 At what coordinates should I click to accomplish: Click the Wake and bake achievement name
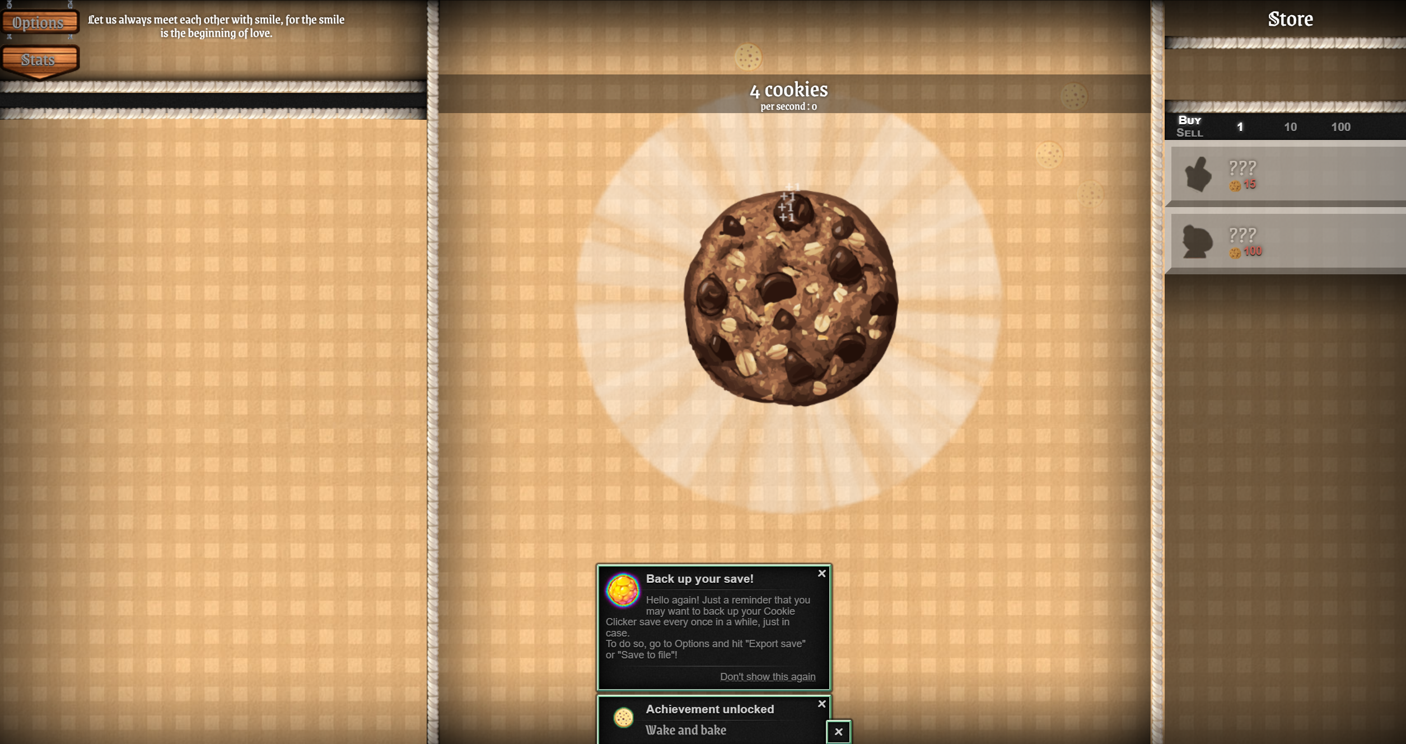click(x=685, y=730)
